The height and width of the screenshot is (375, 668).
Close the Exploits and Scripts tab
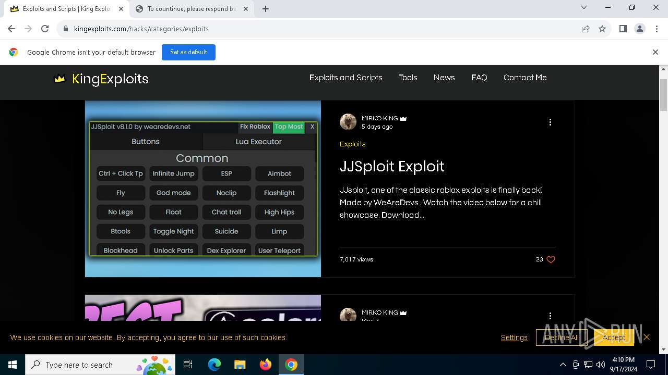tap(120, 9)
